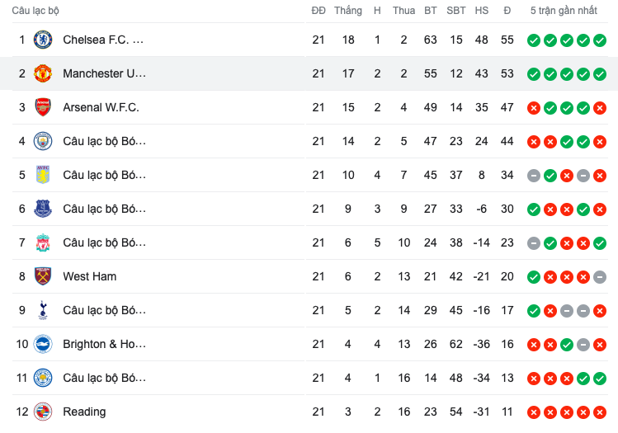The image size is (618, 433).
Task: Click the 'Câu lạc bộ' column header
Action: pyautogui.click(x=35, y=11)
